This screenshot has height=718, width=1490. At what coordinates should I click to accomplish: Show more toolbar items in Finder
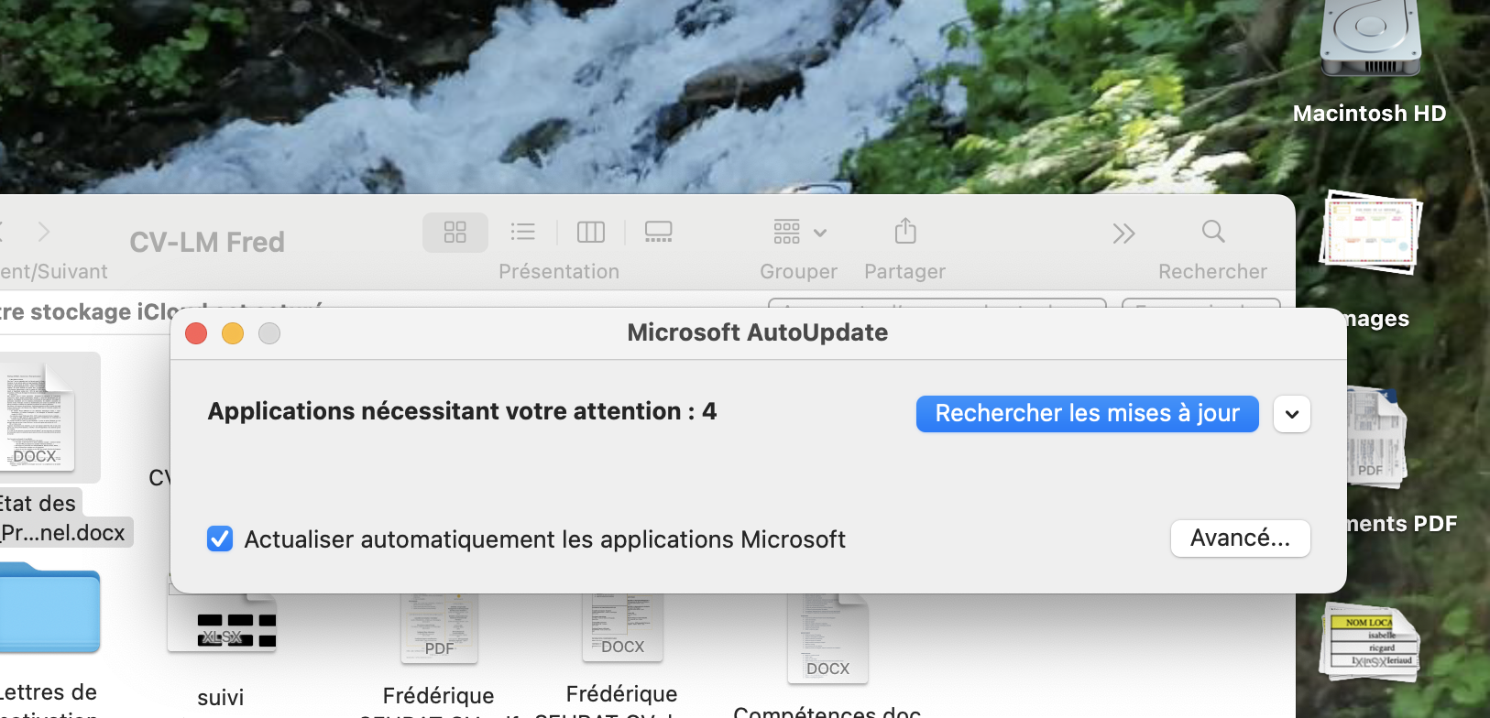coord(1124,234)
